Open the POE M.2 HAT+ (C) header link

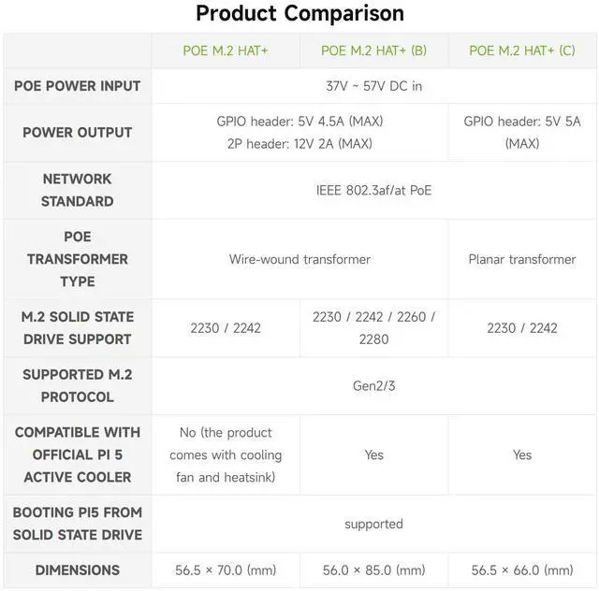(522, 50)
